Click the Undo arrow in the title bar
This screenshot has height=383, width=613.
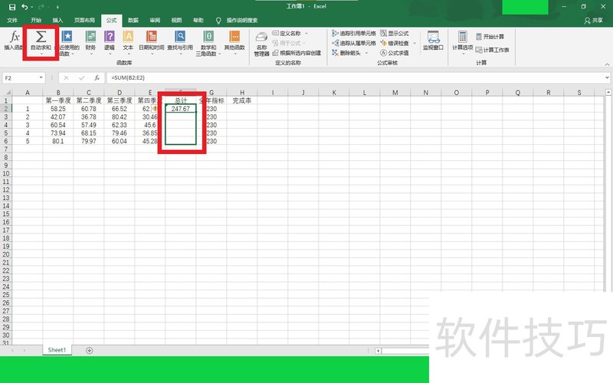pos(25,7)
